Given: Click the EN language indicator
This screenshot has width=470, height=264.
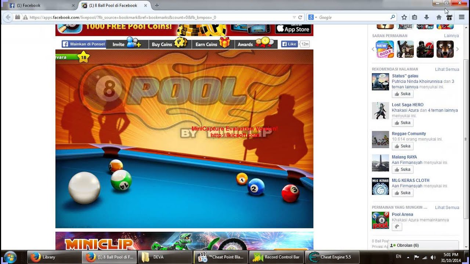Looking at the screenshot, I should (398, 257).
